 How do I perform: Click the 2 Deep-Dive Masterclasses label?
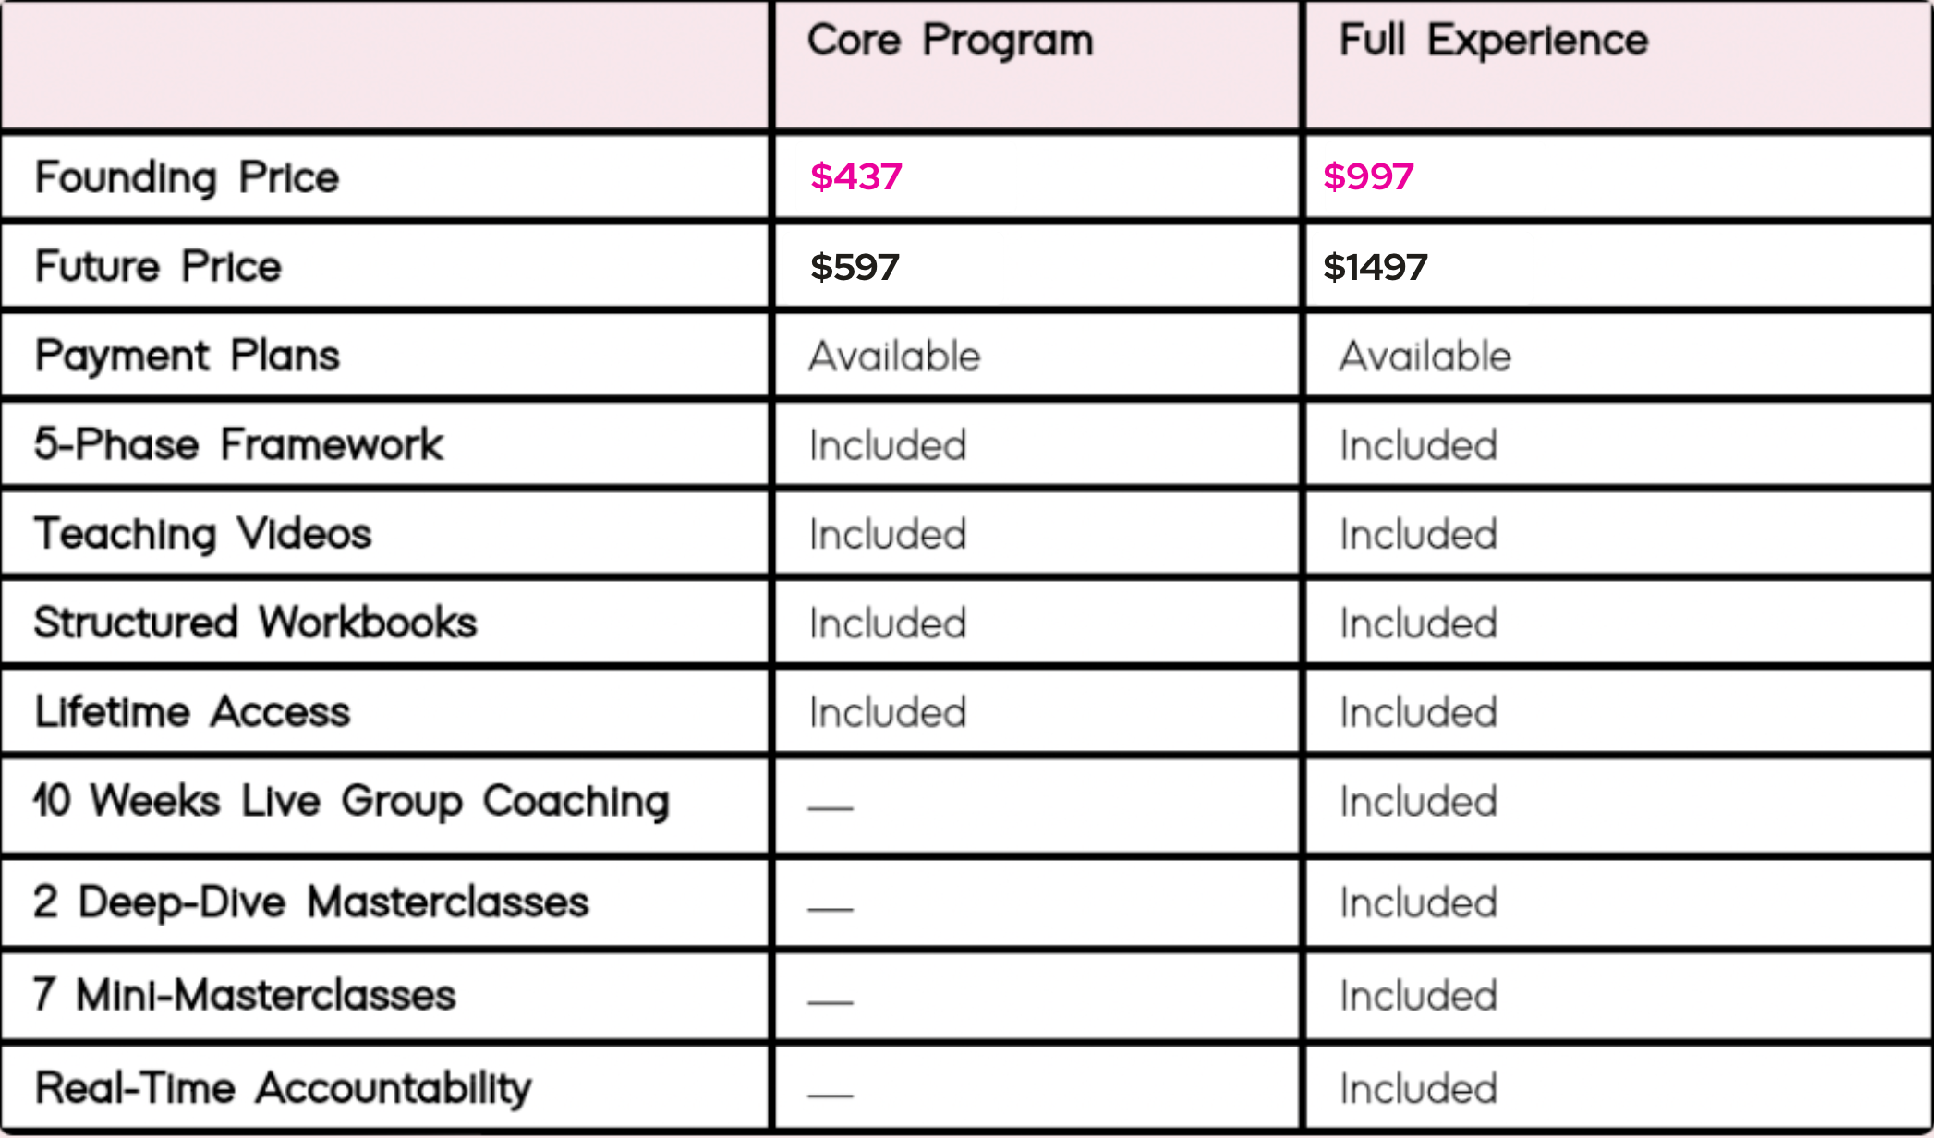(311, 902)
